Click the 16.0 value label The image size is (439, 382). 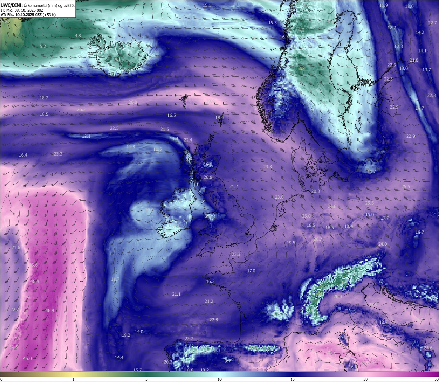[369, 214]
